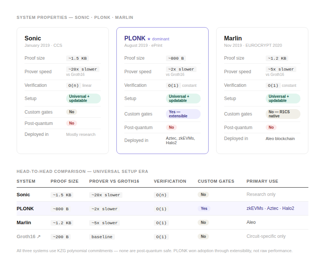This screenshot has width=325, height=268.
Task: Click 'Aleo blockchain' in Marlin card
Action: point(280,139)
